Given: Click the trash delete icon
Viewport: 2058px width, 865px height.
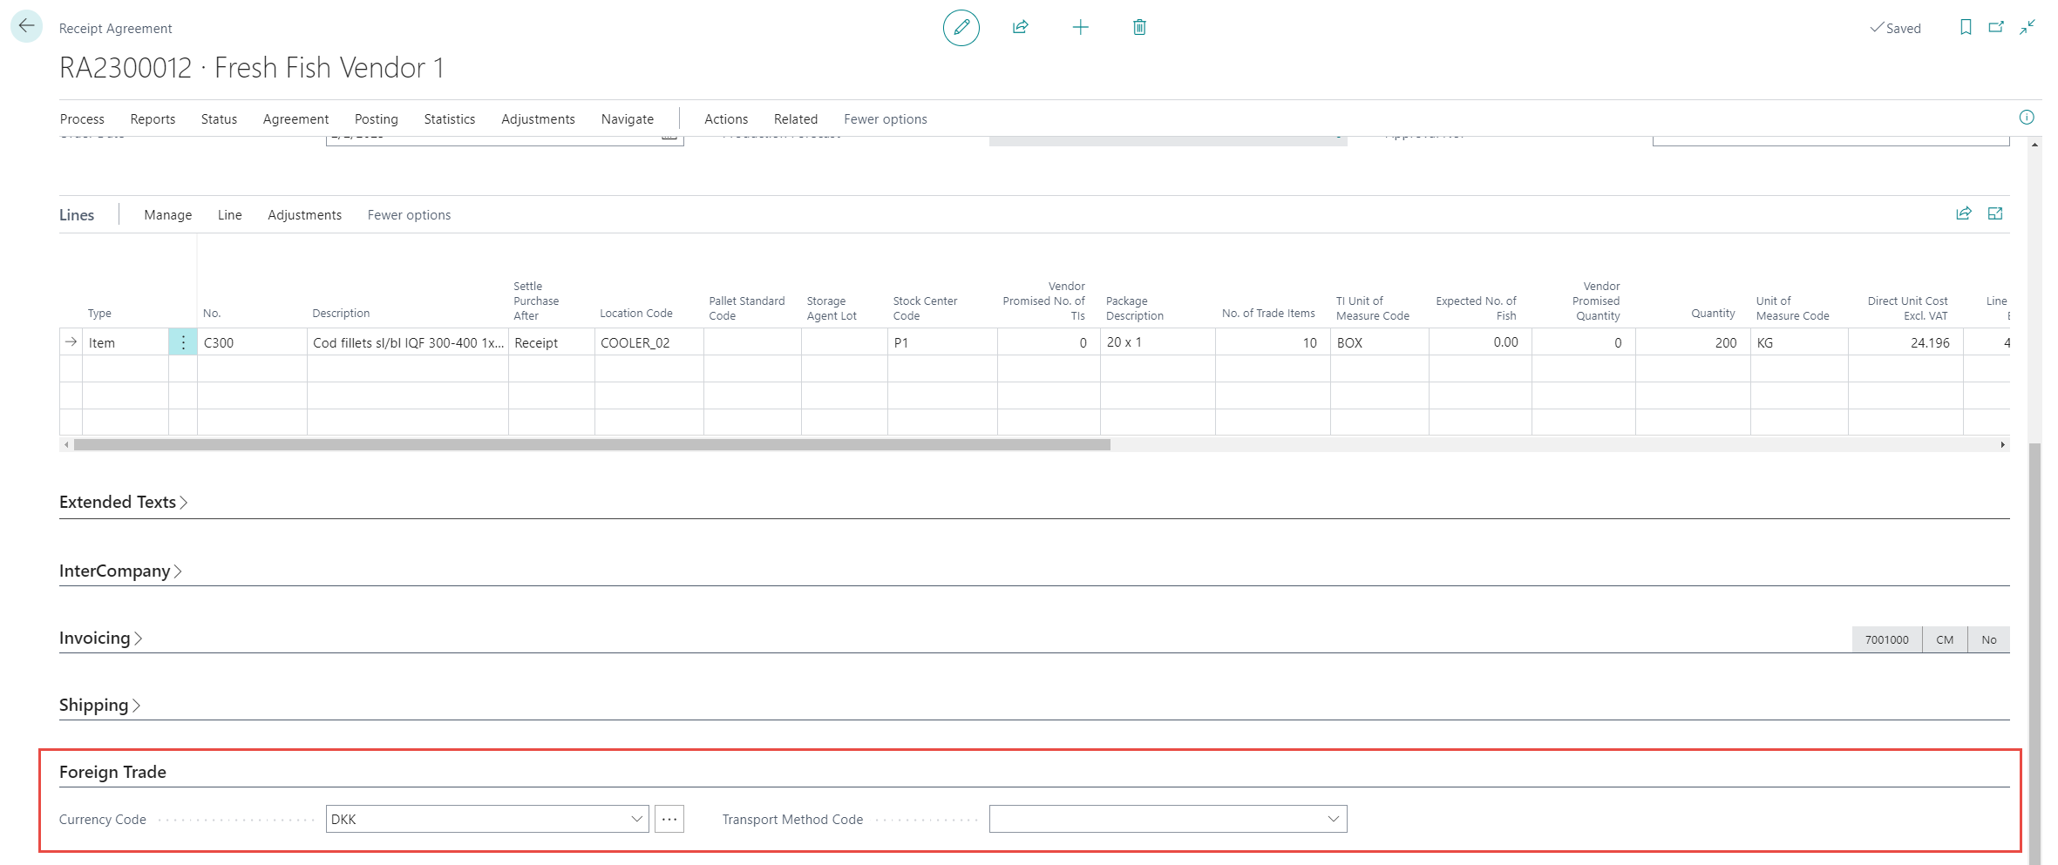Looking at the screenshot, I should (1138, 28).
